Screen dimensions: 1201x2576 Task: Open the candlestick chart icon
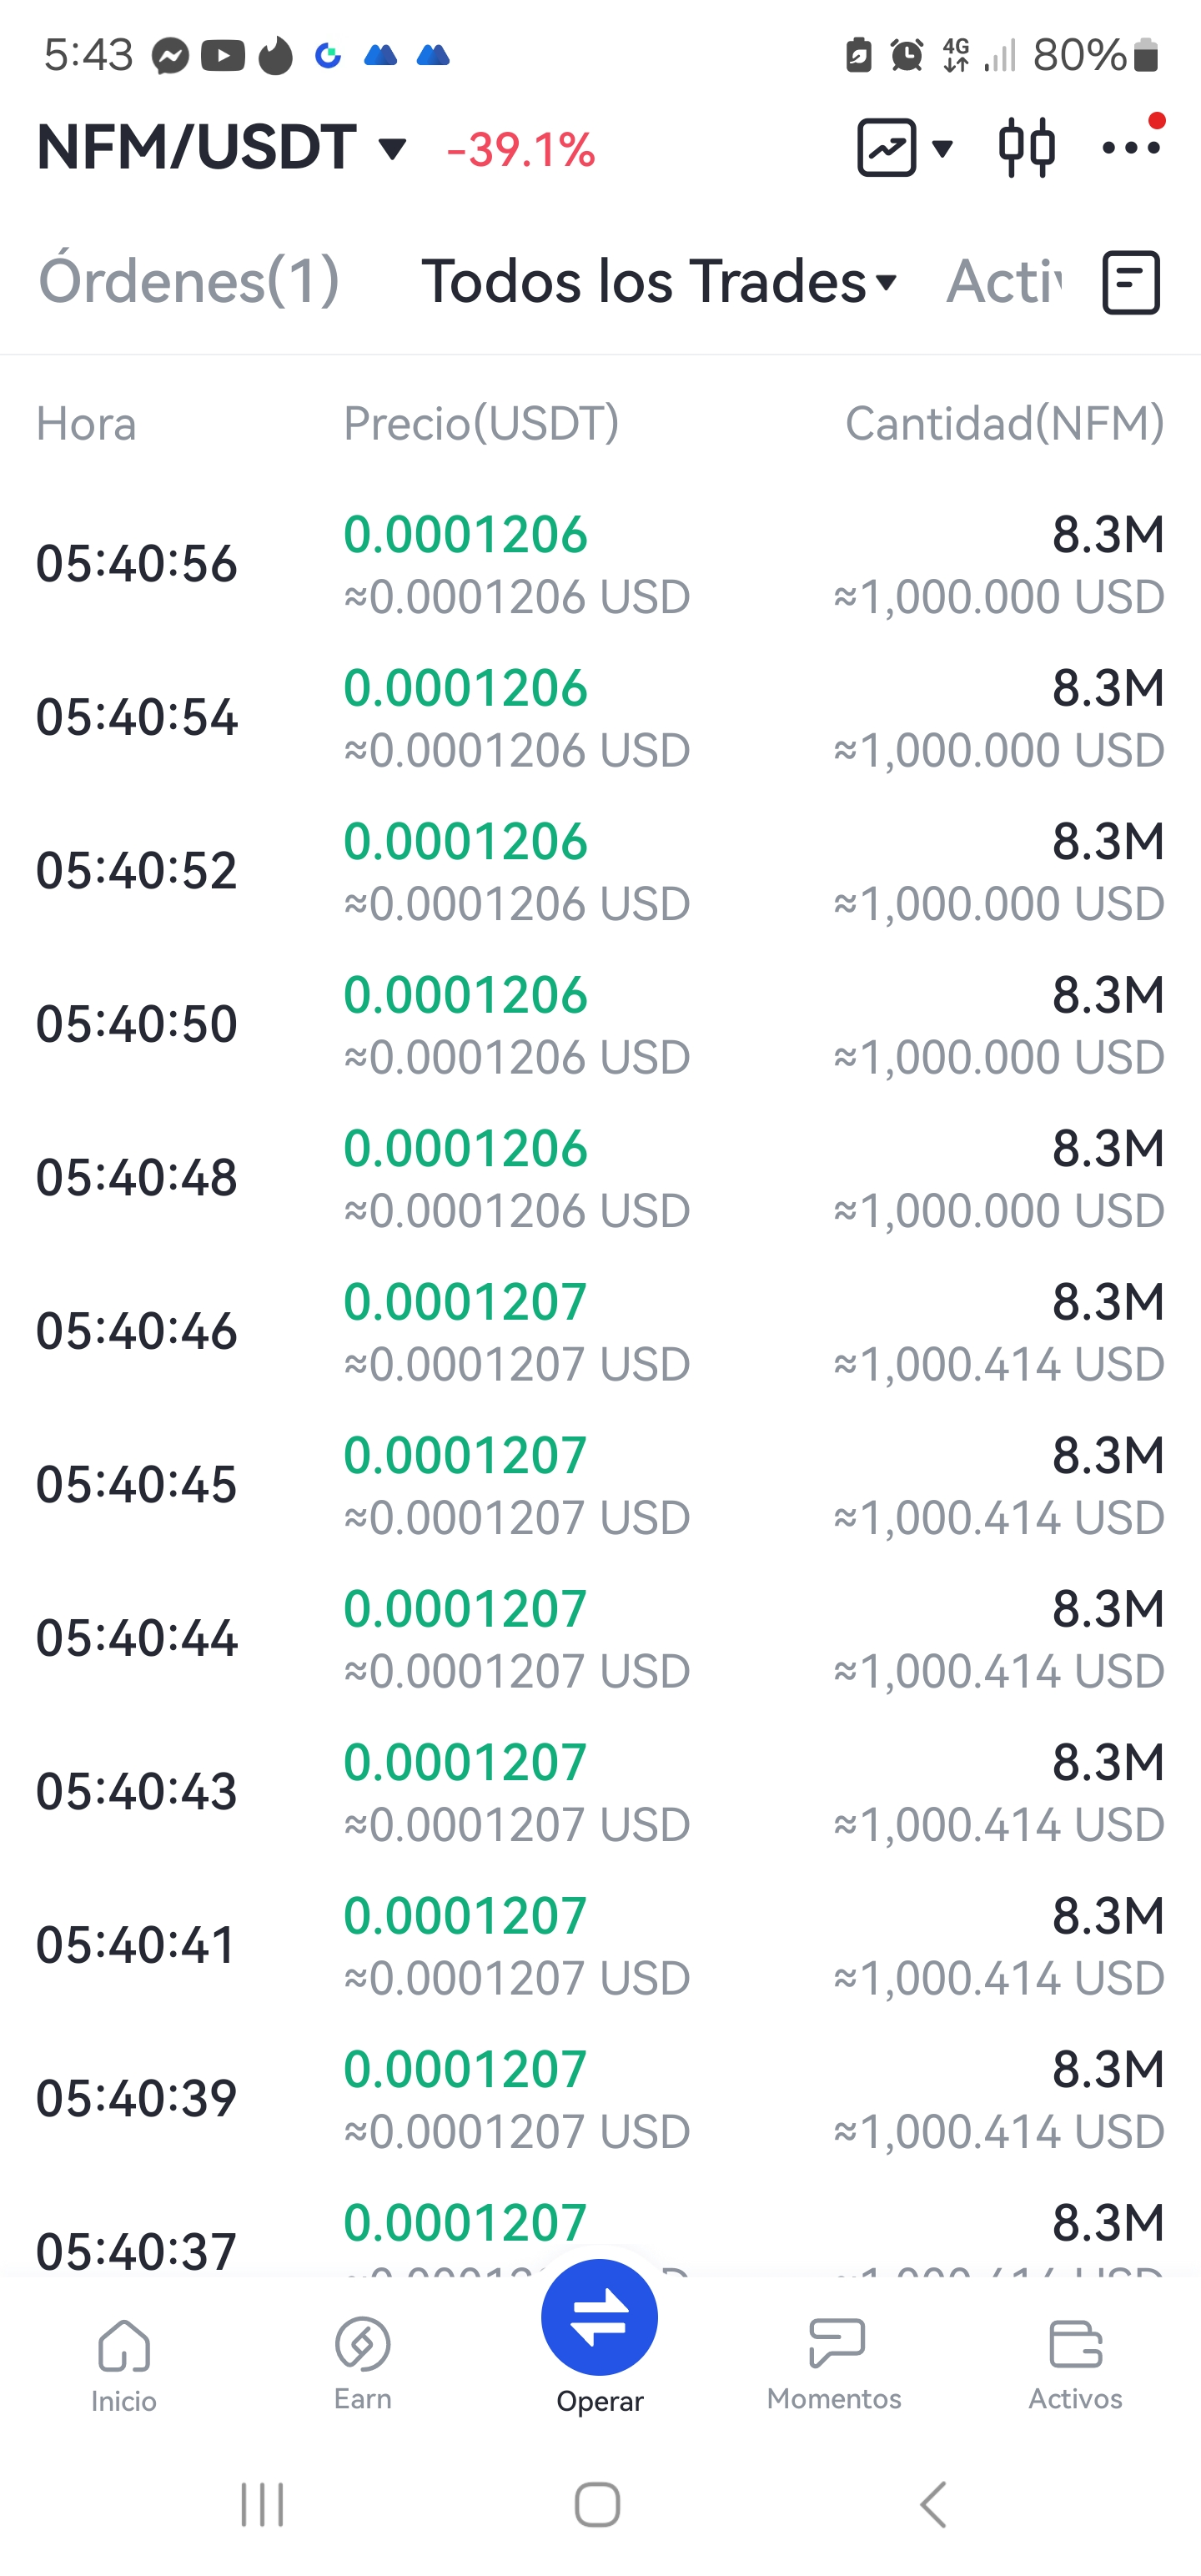pos(1026,148)
